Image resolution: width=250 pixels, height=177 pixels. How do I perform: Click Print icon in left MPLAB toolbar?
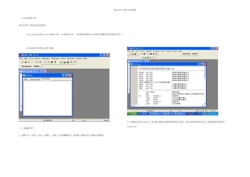click(45, 62)
